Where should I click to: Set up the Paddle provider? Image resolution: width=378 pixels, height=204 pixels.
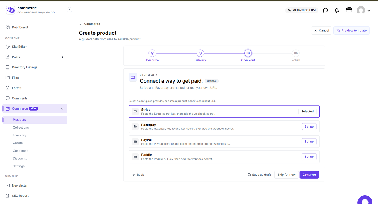pyautogui.click(x=309, y=157)
